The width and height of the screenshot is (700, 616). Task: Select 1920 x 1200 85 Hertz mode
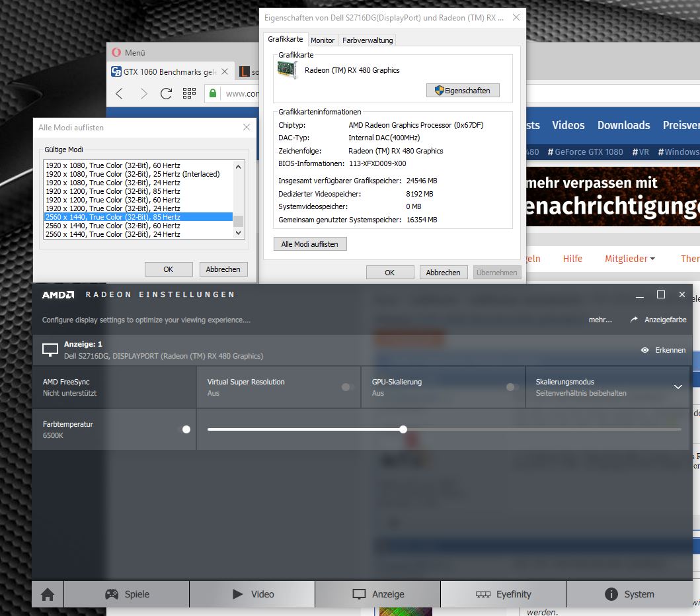138,191
